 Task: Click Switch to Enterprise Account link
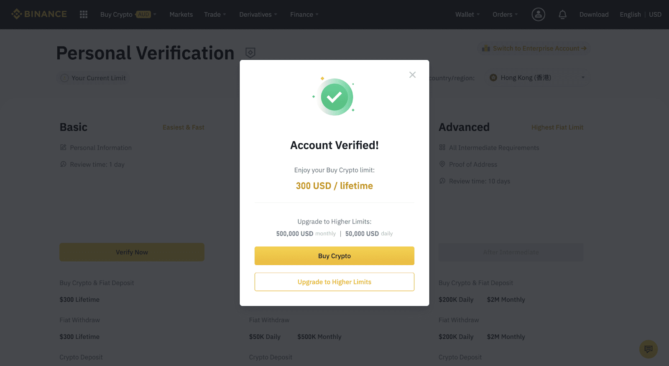point(534,48)
